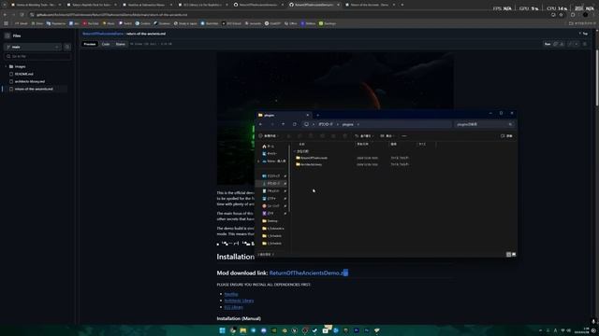
Task: Expand the OneDrive node in navigation pane
Action: coord(258,161)
